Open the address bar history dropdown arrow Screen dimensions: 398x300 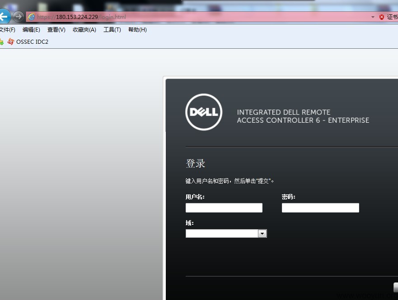pyautogui.click(x=373, y=17)
